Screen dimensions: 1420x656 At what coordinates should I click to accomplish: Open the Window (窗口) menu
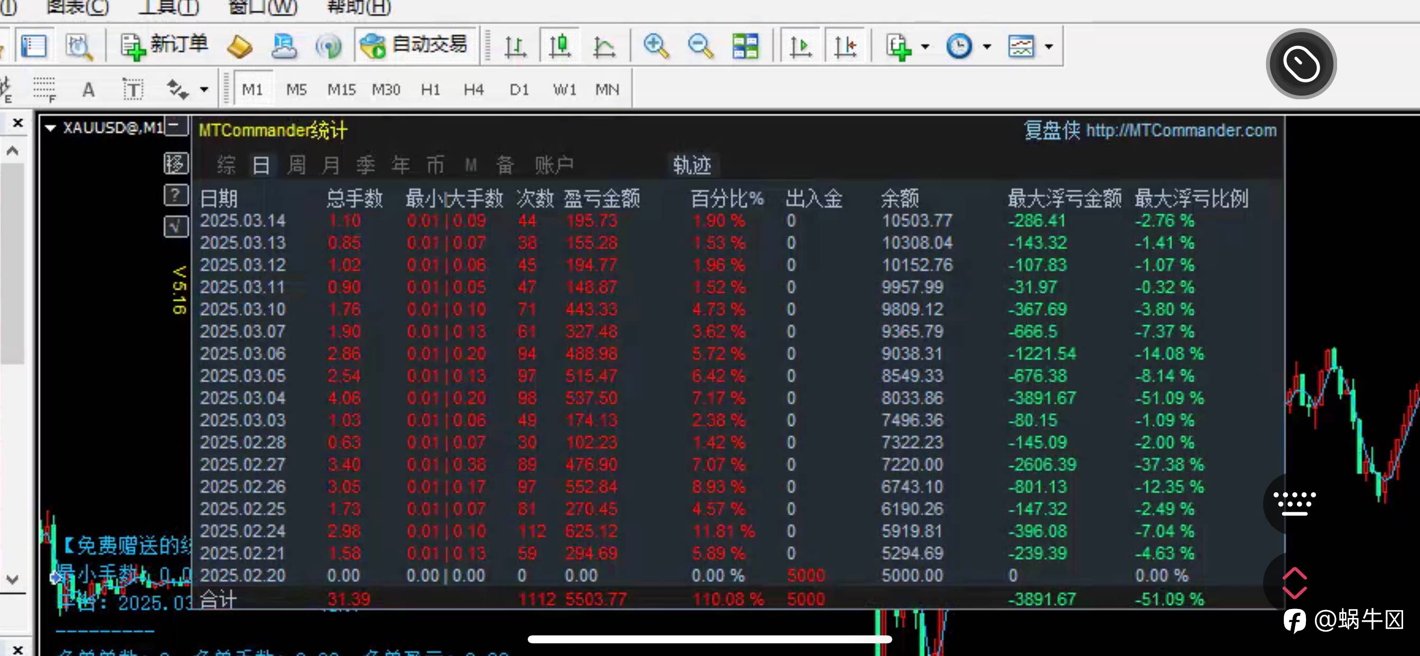(263, 8)
